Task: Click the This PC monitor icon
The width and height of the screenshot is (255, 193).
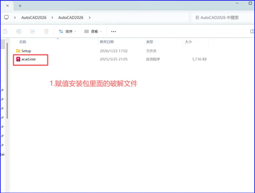Action: coord(6,17)
